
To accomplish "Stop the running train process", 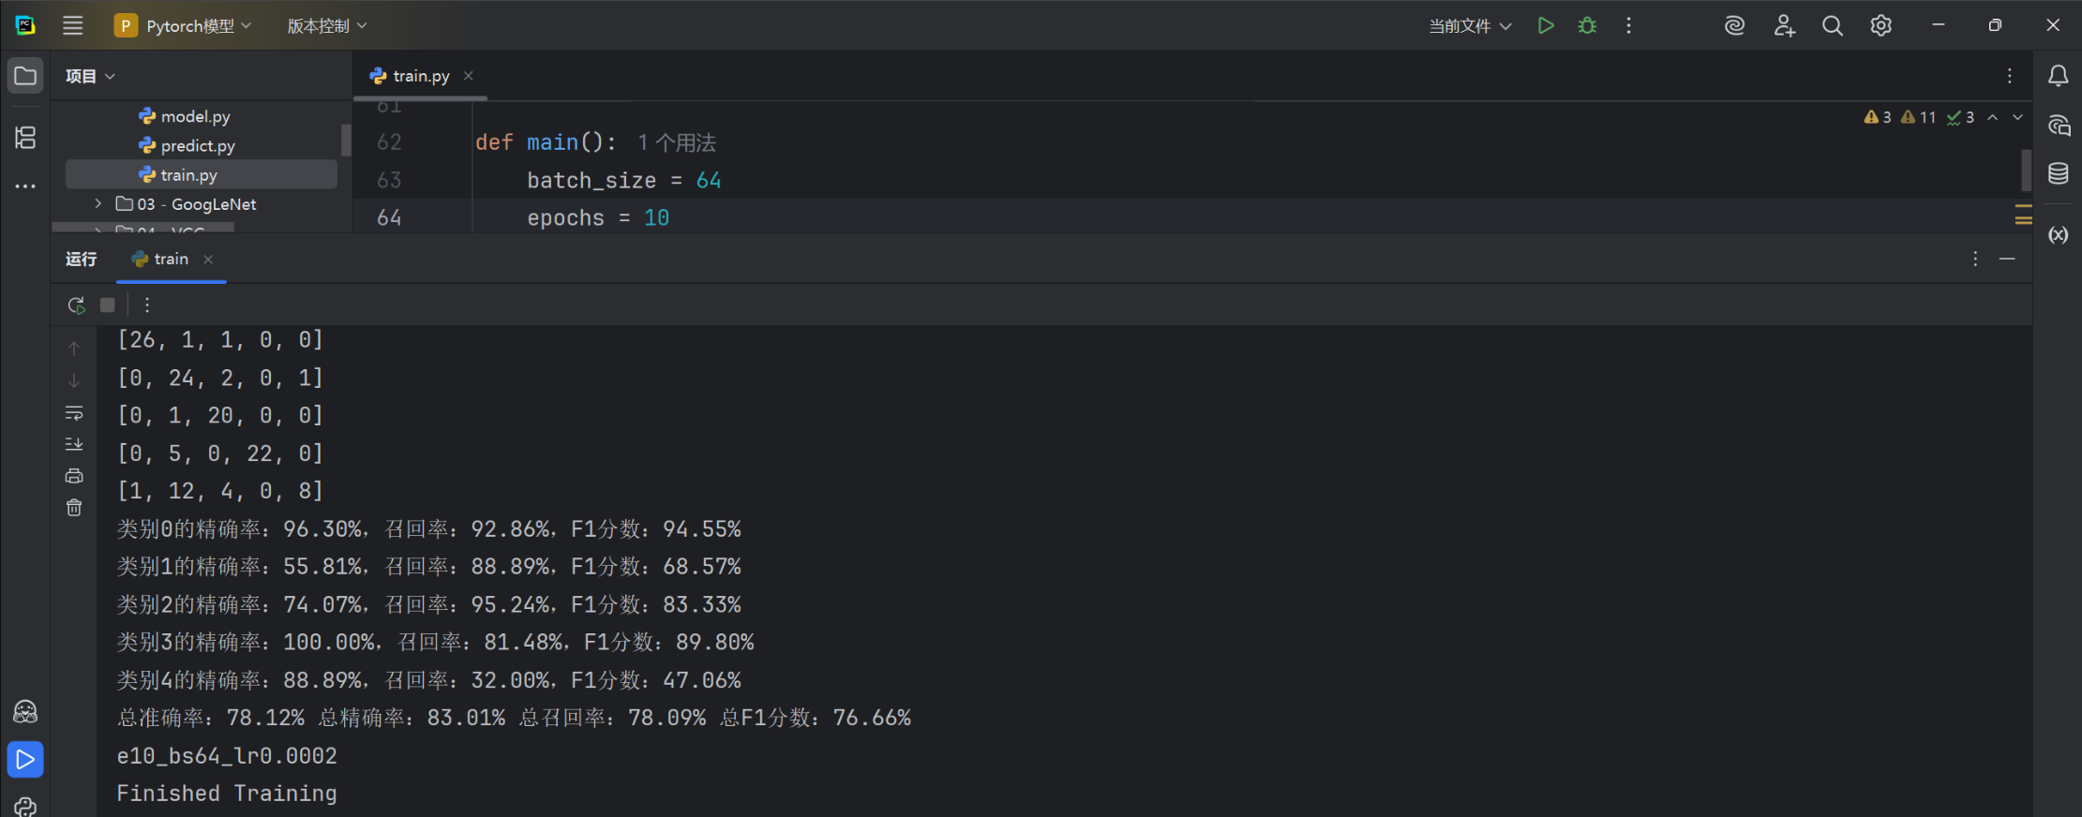I will coord(108,305).
